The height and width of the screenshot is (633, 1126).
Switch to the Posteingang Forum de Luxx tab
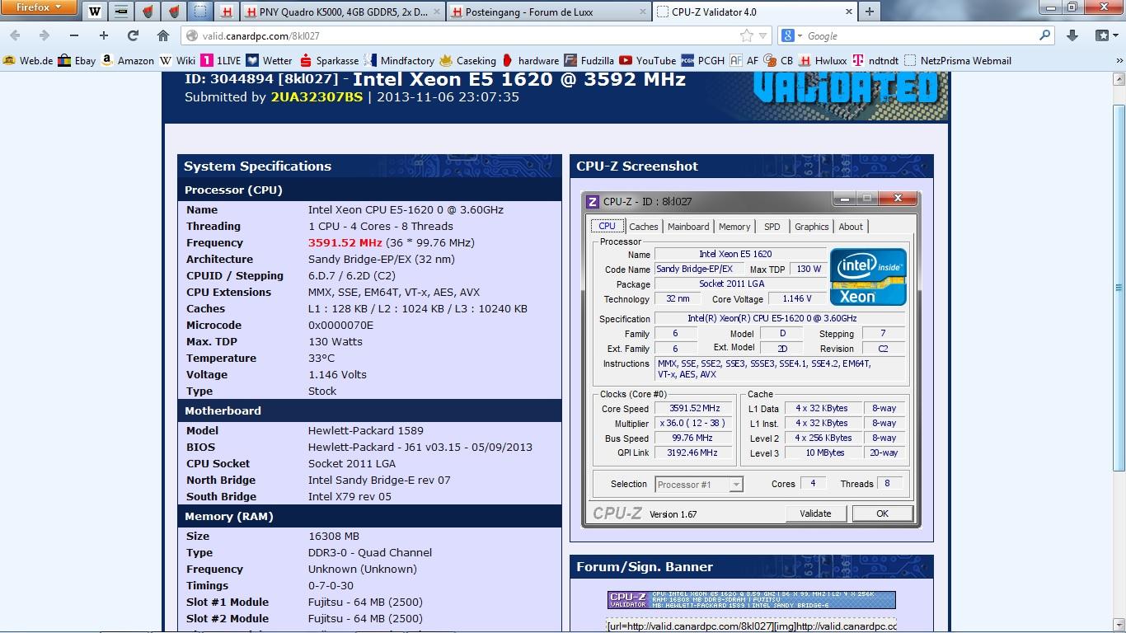548,12
